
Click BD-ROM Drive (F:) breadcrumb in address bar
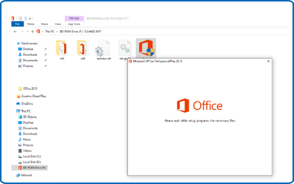coord(80,31)
